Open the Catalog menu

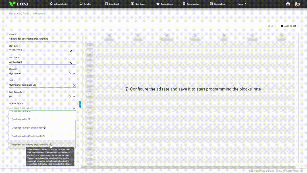tap(85, 4)
